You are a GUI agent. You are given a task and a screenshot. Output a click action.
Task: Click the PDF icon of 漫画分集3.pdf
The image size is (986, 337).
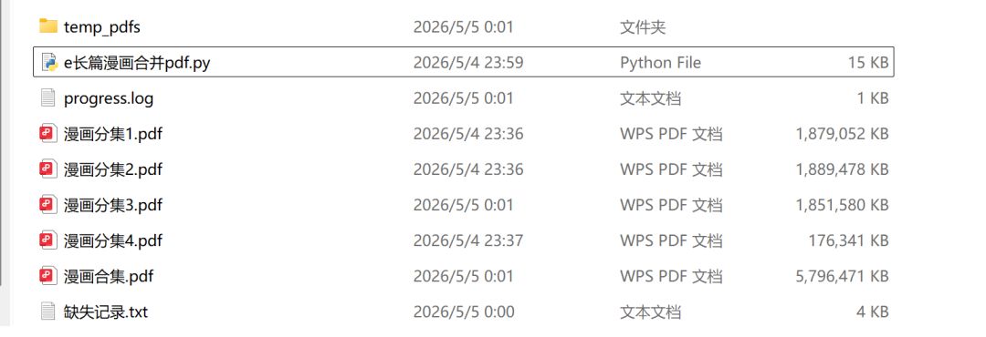(x=48, y=205)
